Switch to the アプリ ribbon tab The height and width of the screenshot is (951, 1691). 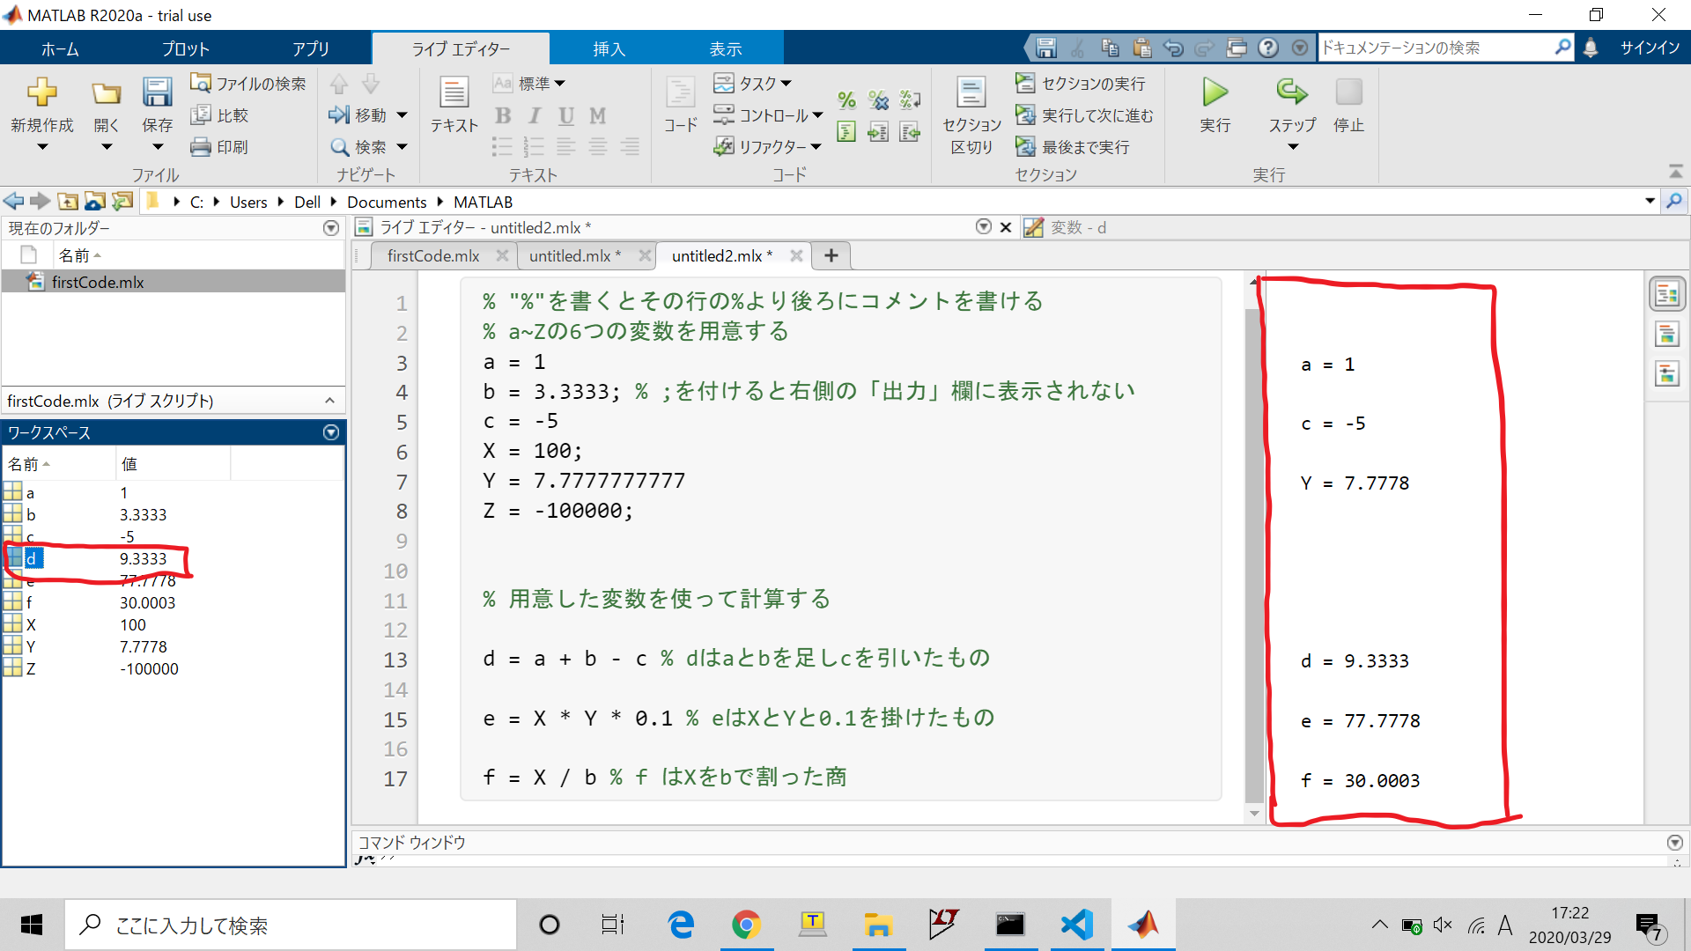[311, 48]
